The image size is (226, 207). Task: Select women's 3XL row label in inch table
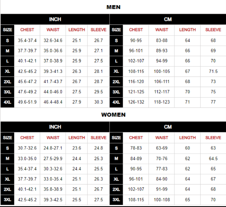[7, 200]
